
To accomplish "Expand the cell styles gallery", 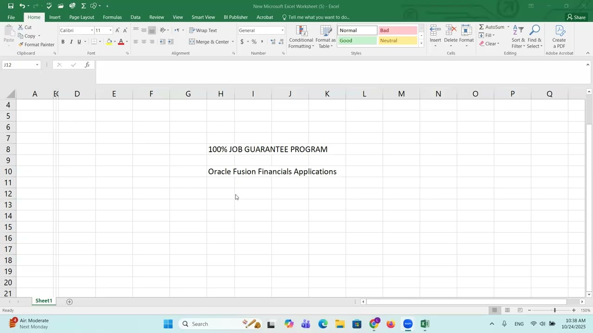I will (x=421, y=43).
